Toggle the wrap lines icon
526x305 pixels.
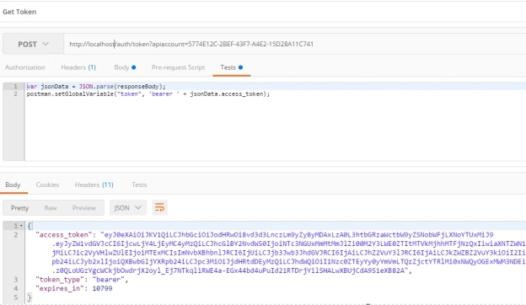click(x=159, y=208)
